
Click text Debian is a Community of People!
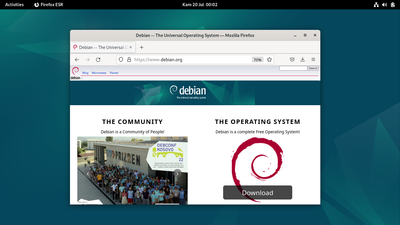(x=133, y=132)
